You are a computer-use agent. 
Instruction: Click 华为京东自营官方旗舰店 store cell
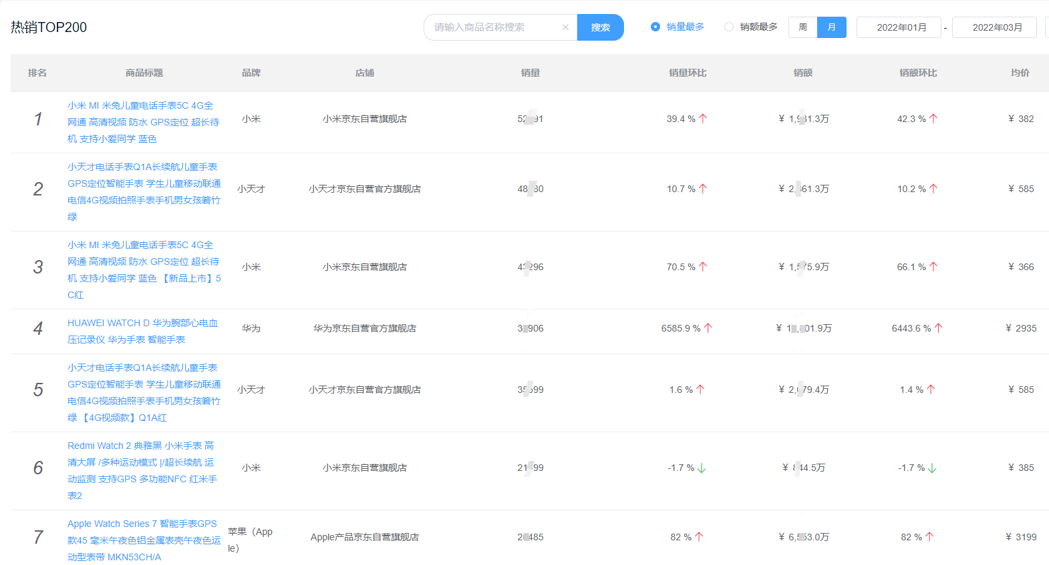(x=365, y=328)
